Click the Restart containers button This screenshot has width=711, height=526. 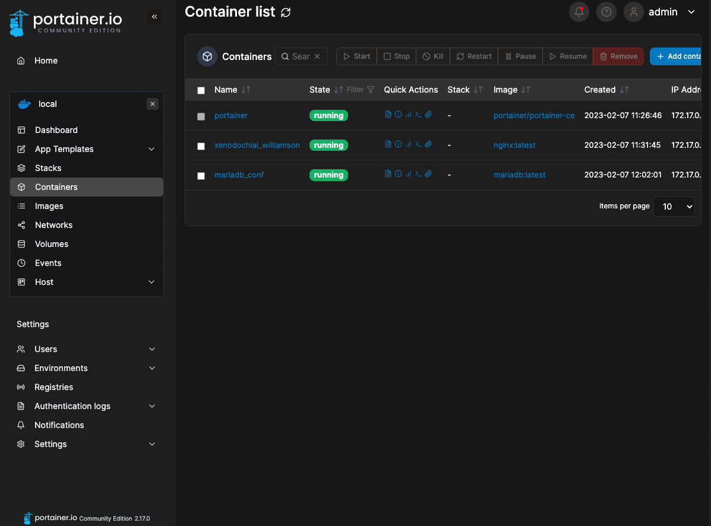pyautogui.click(x=474, y=56)
